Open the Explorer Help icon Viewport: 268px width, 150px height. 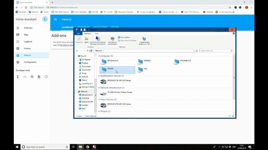[x=234, y=33]
